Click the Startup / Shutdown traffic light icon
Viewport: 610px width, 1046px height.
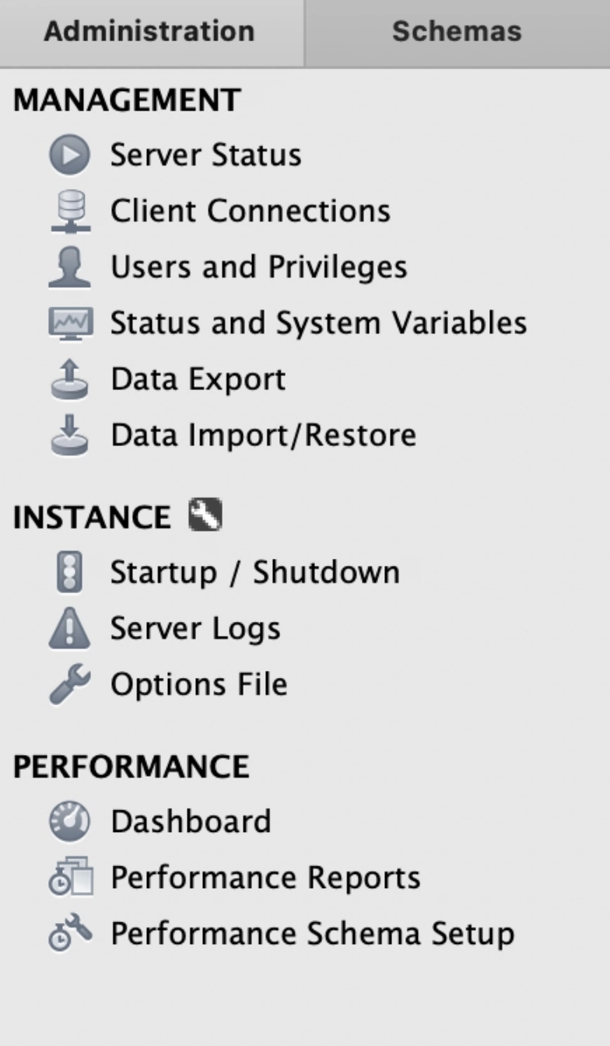[x=70, y=572]
